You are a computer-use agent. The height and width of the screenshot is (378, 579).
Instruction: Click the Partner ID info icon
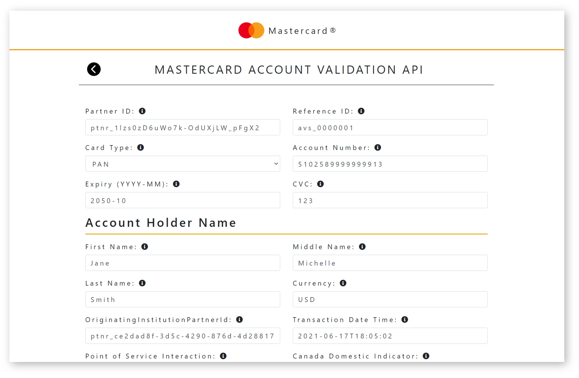[x=142, y=111]
